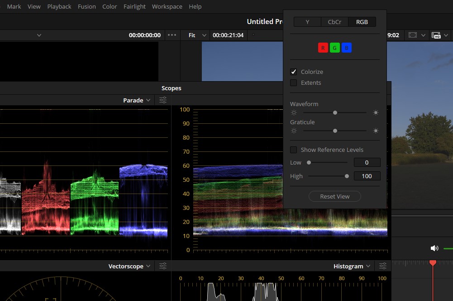Viewport: 453px width, 301px height.
Task: Open the Fusion menu
Action: (87, 6)
